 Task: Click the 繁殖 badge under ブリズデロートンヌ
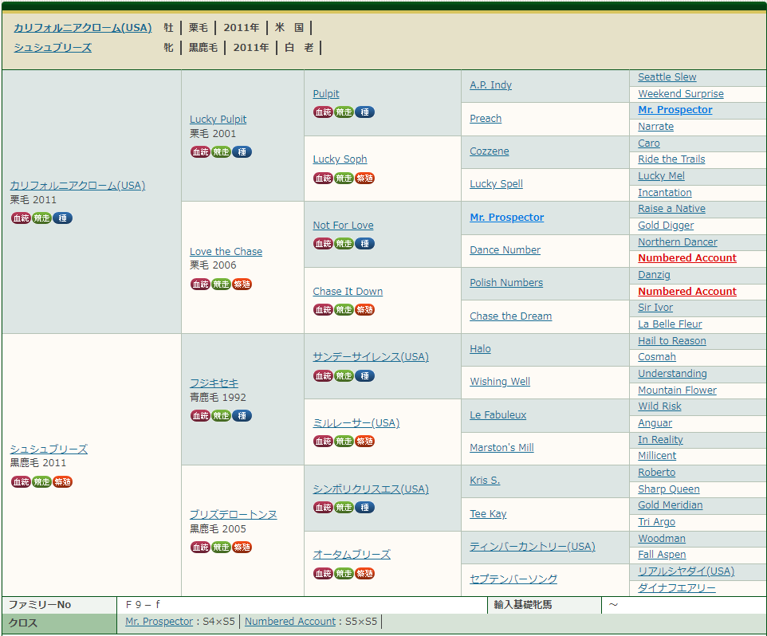click(242, 548)
